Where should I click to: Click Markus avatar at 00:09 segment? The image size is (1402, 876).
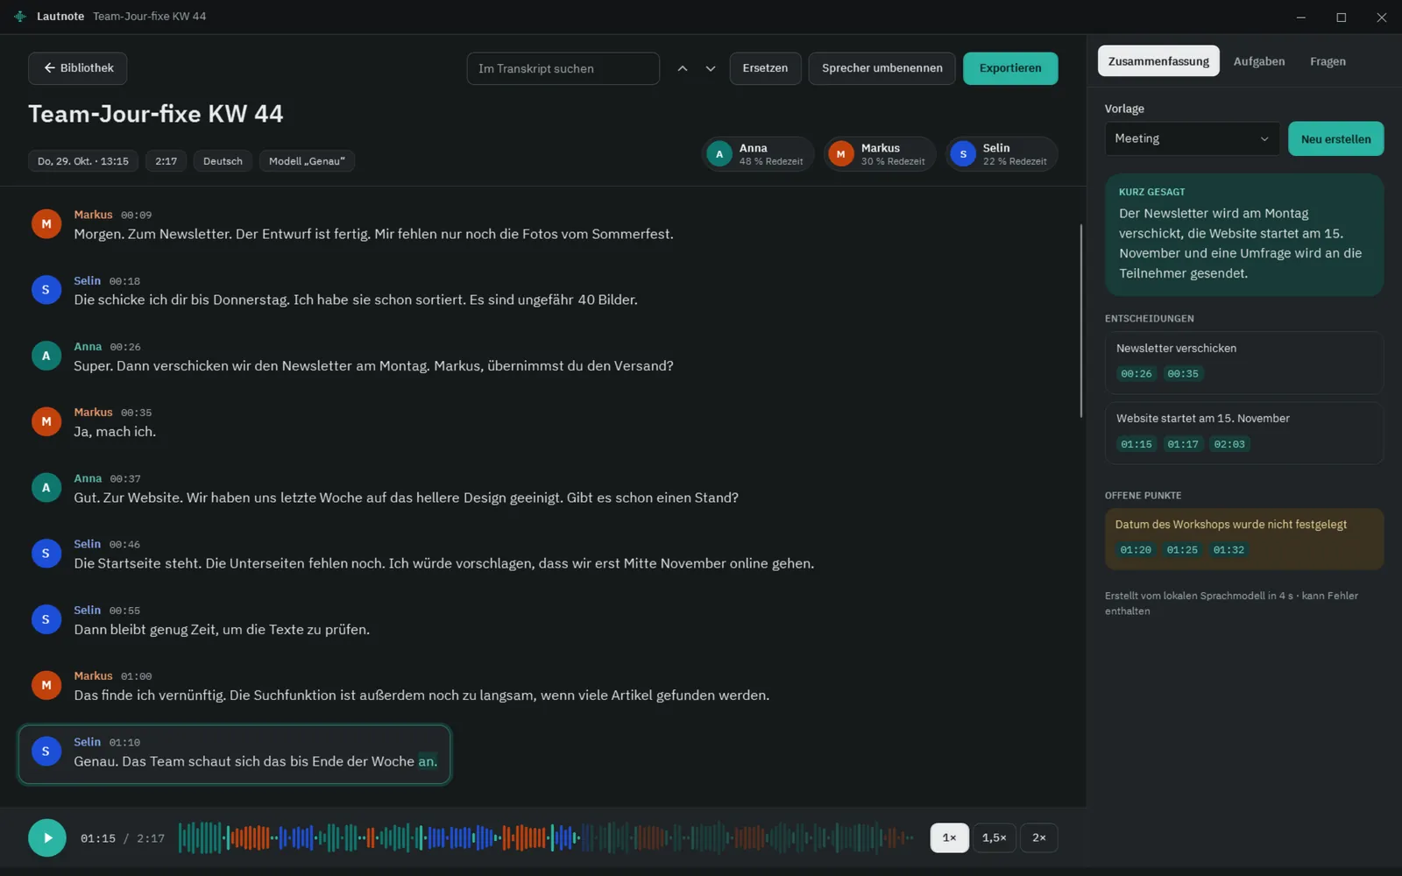click(46, 224)
